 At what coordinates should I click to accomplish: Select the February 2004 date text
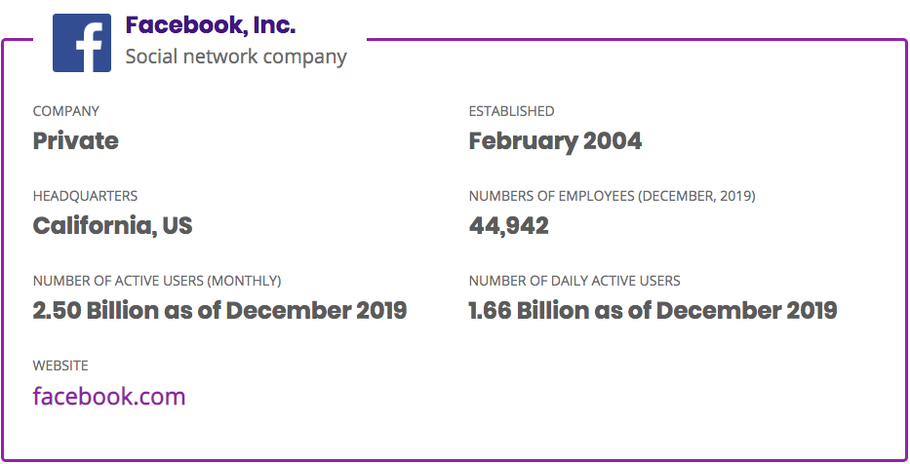(555, 141)
